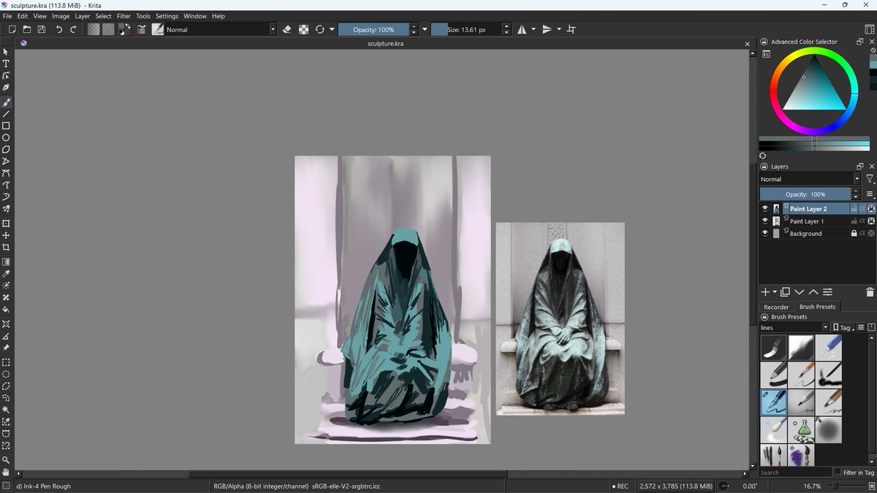Select the Text tool in toolbox

coord(6,64)
